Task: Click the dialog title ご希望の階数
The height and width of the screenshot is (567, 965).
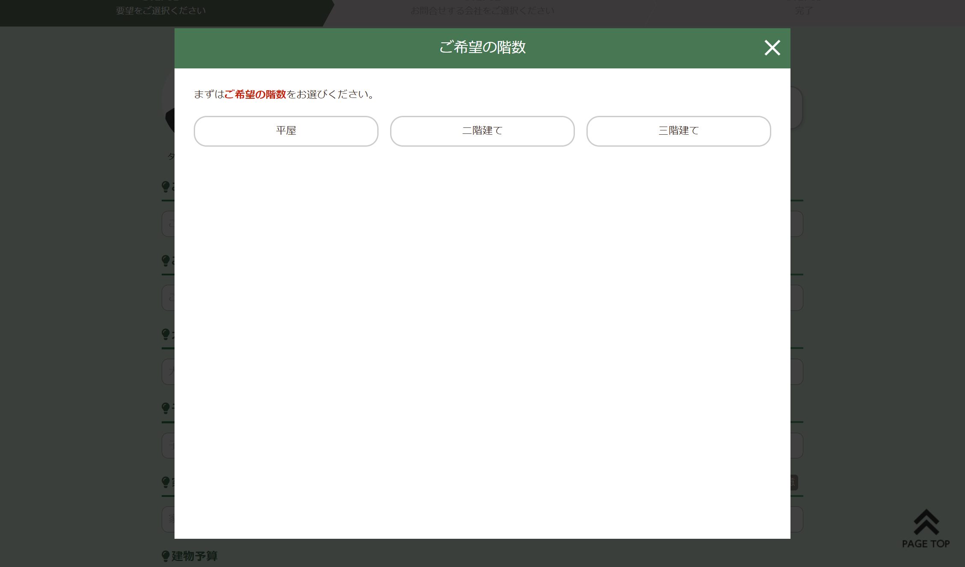Action: [482, 47]
